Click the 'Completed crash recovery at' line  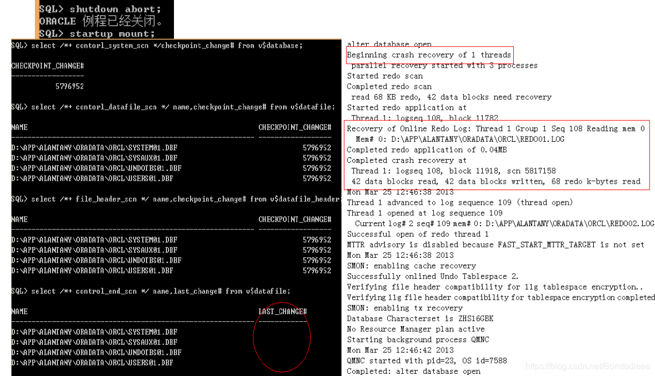click(x=406, y=161)
